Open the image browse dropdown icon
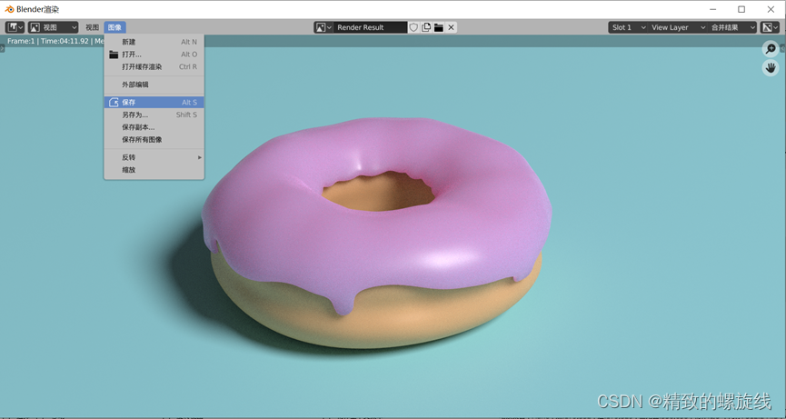The image size is (786, 419). tap(323, 27)
